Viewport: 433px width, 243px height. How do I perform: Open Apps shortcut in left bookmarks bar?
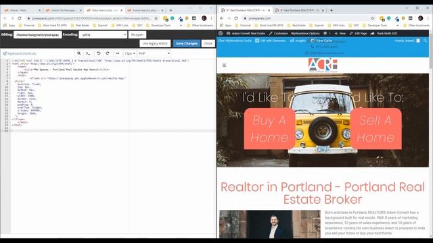pyautogui.click(x=9, y=26)
